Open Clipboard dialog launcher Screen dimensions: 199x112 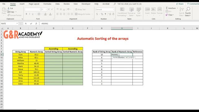click(x=22, y=19)
